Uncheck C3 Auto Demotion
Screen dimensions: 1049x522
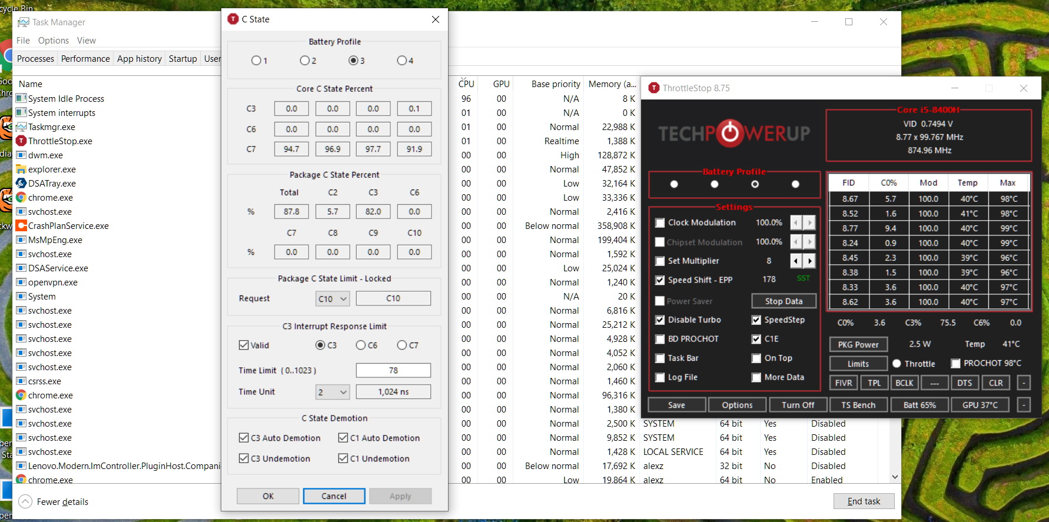(x=244, y=438)
